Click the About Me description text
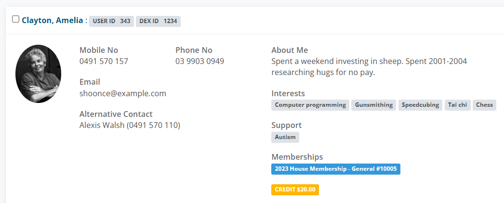The height and width of the screenshot is (203, 504). pos(369,67)
